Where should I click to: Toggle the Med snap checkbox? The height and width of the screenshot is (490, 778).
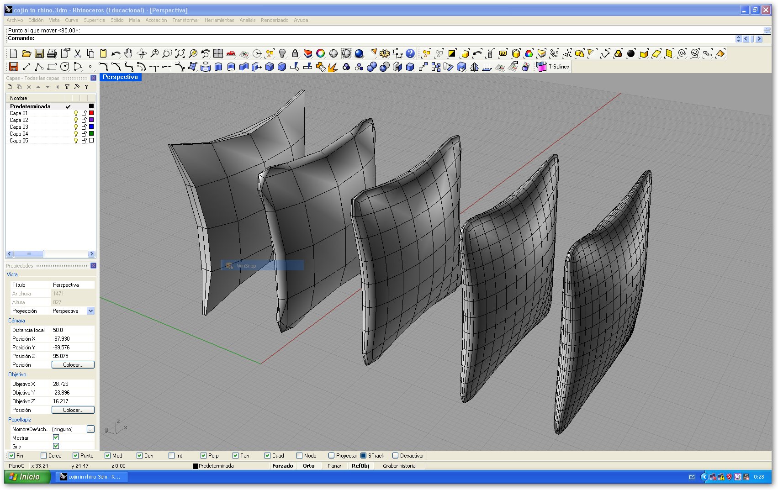[x=108, y=456]
